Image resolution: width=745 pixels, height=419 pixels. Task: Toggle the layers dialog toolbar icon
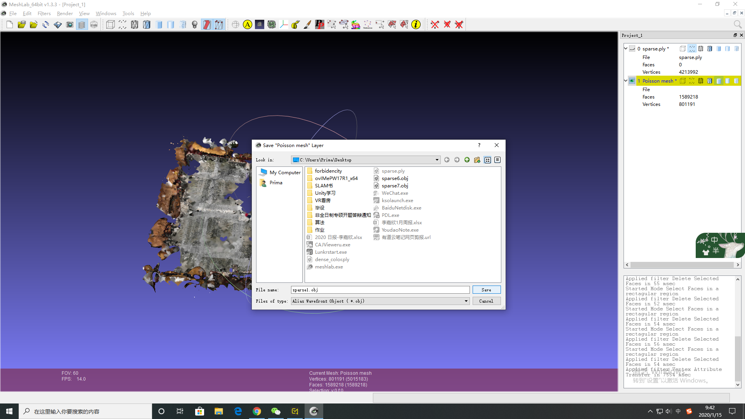click(x=81, y=25)
